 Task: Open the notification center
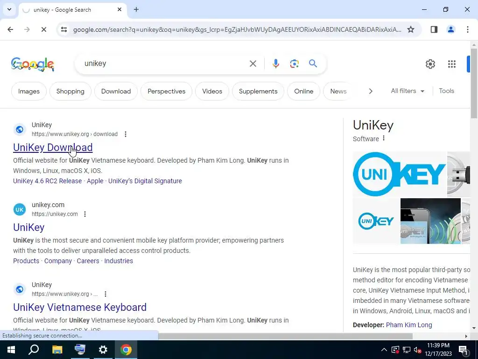pyautogui.click(x=463, y=350)
